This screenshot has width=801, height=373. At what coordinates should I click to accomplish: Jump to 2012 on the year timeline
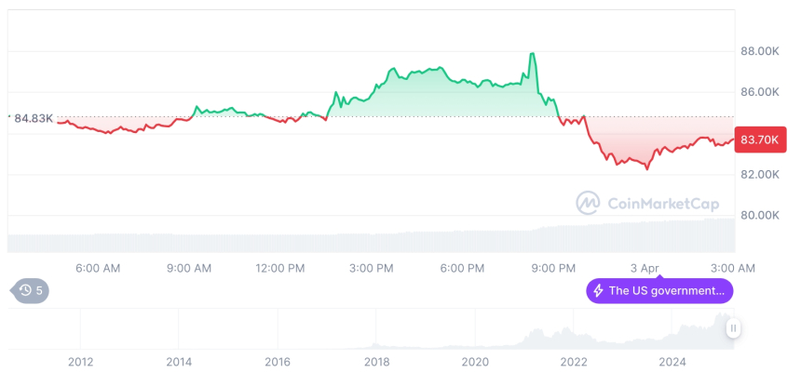(80, 362)
